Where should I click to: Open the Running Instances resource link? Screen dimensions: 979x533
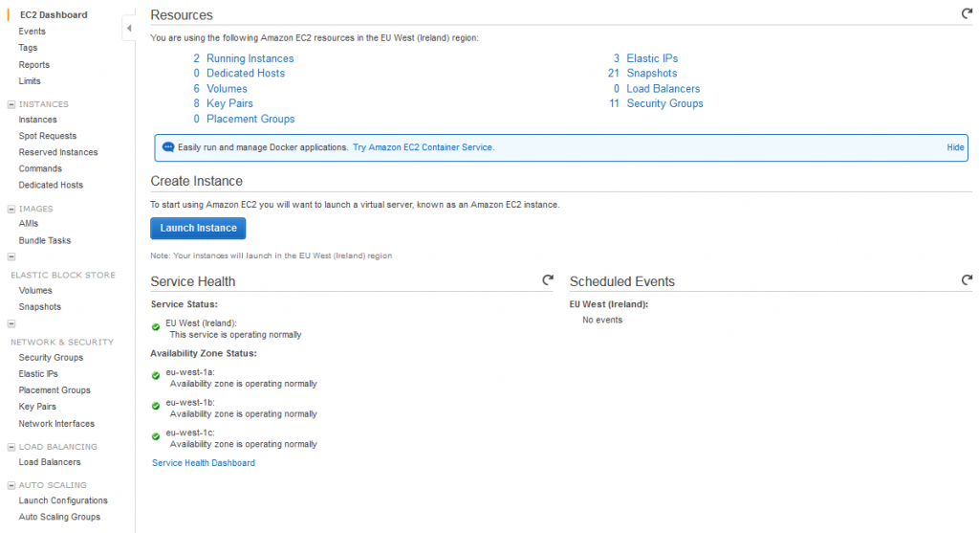250,58
